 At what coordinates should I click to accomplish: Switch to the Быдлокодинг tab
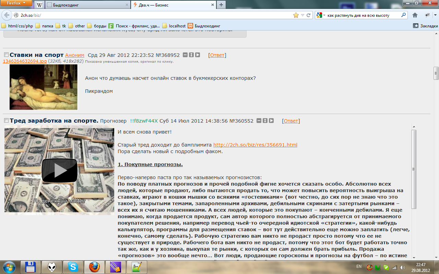[x=88, y=5]
